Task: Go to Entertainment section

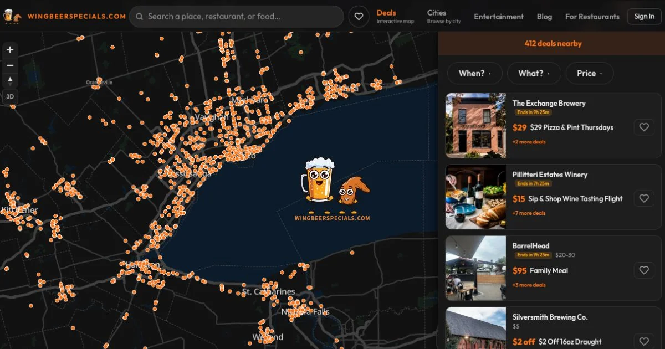Action: (x=499, y=17)
